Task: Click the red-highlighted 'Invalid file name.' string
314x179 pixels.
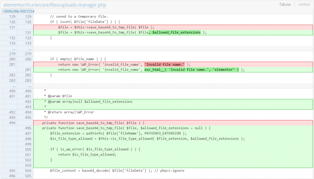Action: click(x=164, y=64)
